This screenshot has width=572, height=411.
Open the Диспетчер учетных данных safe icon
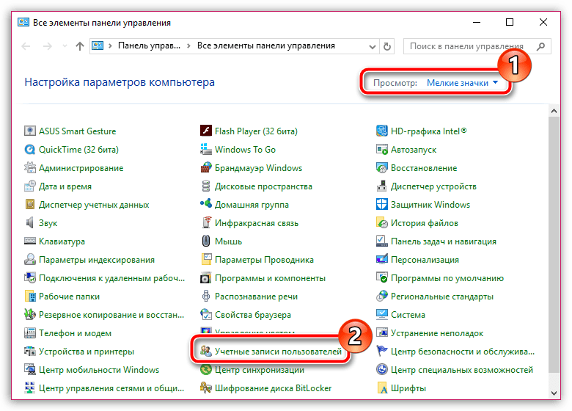pyautogui.click(x=30, y=205)
